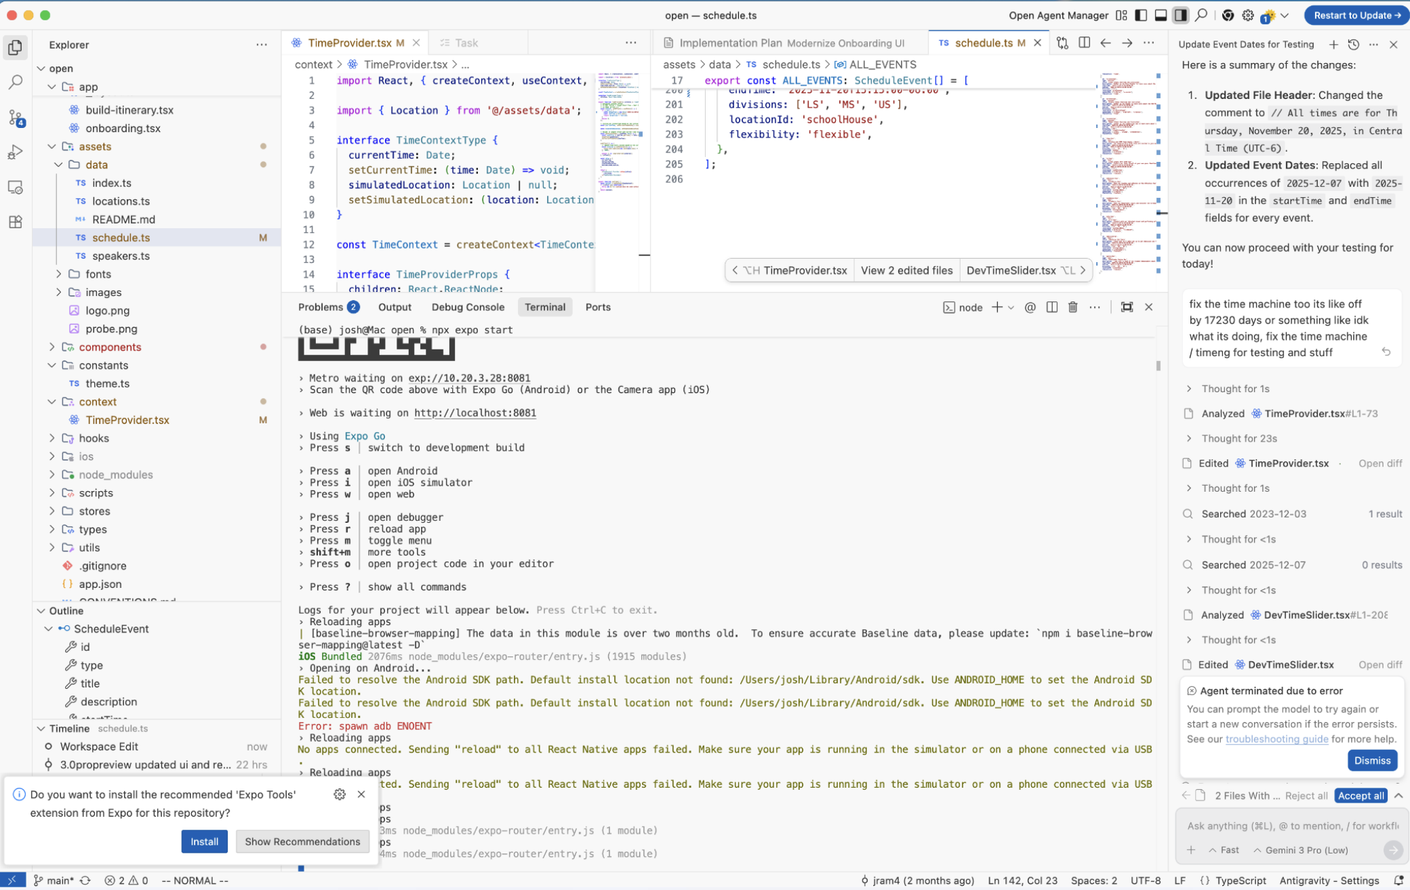
Task: Maximize the terminal panel size
Action: (1127, 307)
